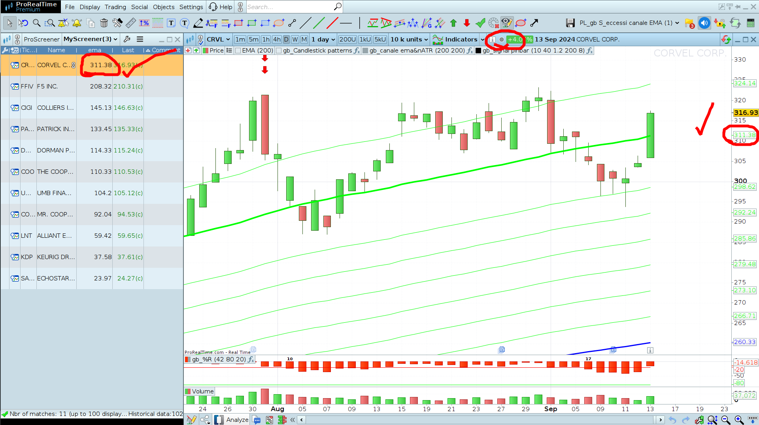Draw a green line
Screen dimensions: 759x425
pyautogui.click(x=319, y=23)
